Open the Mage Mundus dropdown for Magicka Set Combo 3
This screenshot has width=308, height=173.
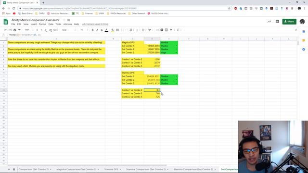click(176, 52)
